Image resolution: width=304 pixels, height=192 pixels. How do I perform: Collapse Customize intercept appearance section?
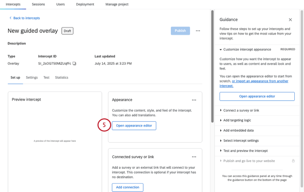click(x=221, y=50)
